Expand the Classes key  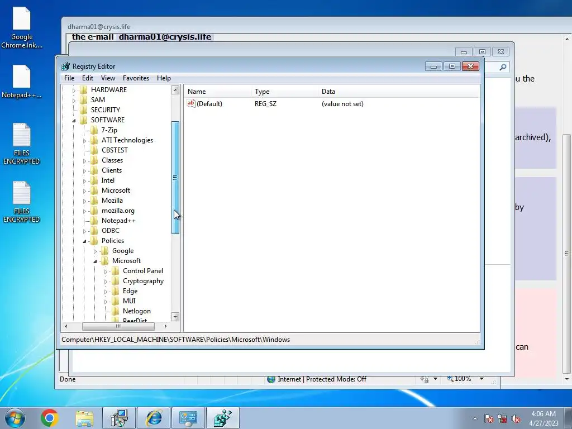(x=84, y=161)
